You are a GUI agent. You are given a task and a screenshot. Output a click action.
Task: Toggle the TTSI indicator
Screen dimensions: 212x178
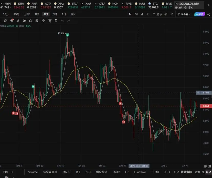[167, 172]
